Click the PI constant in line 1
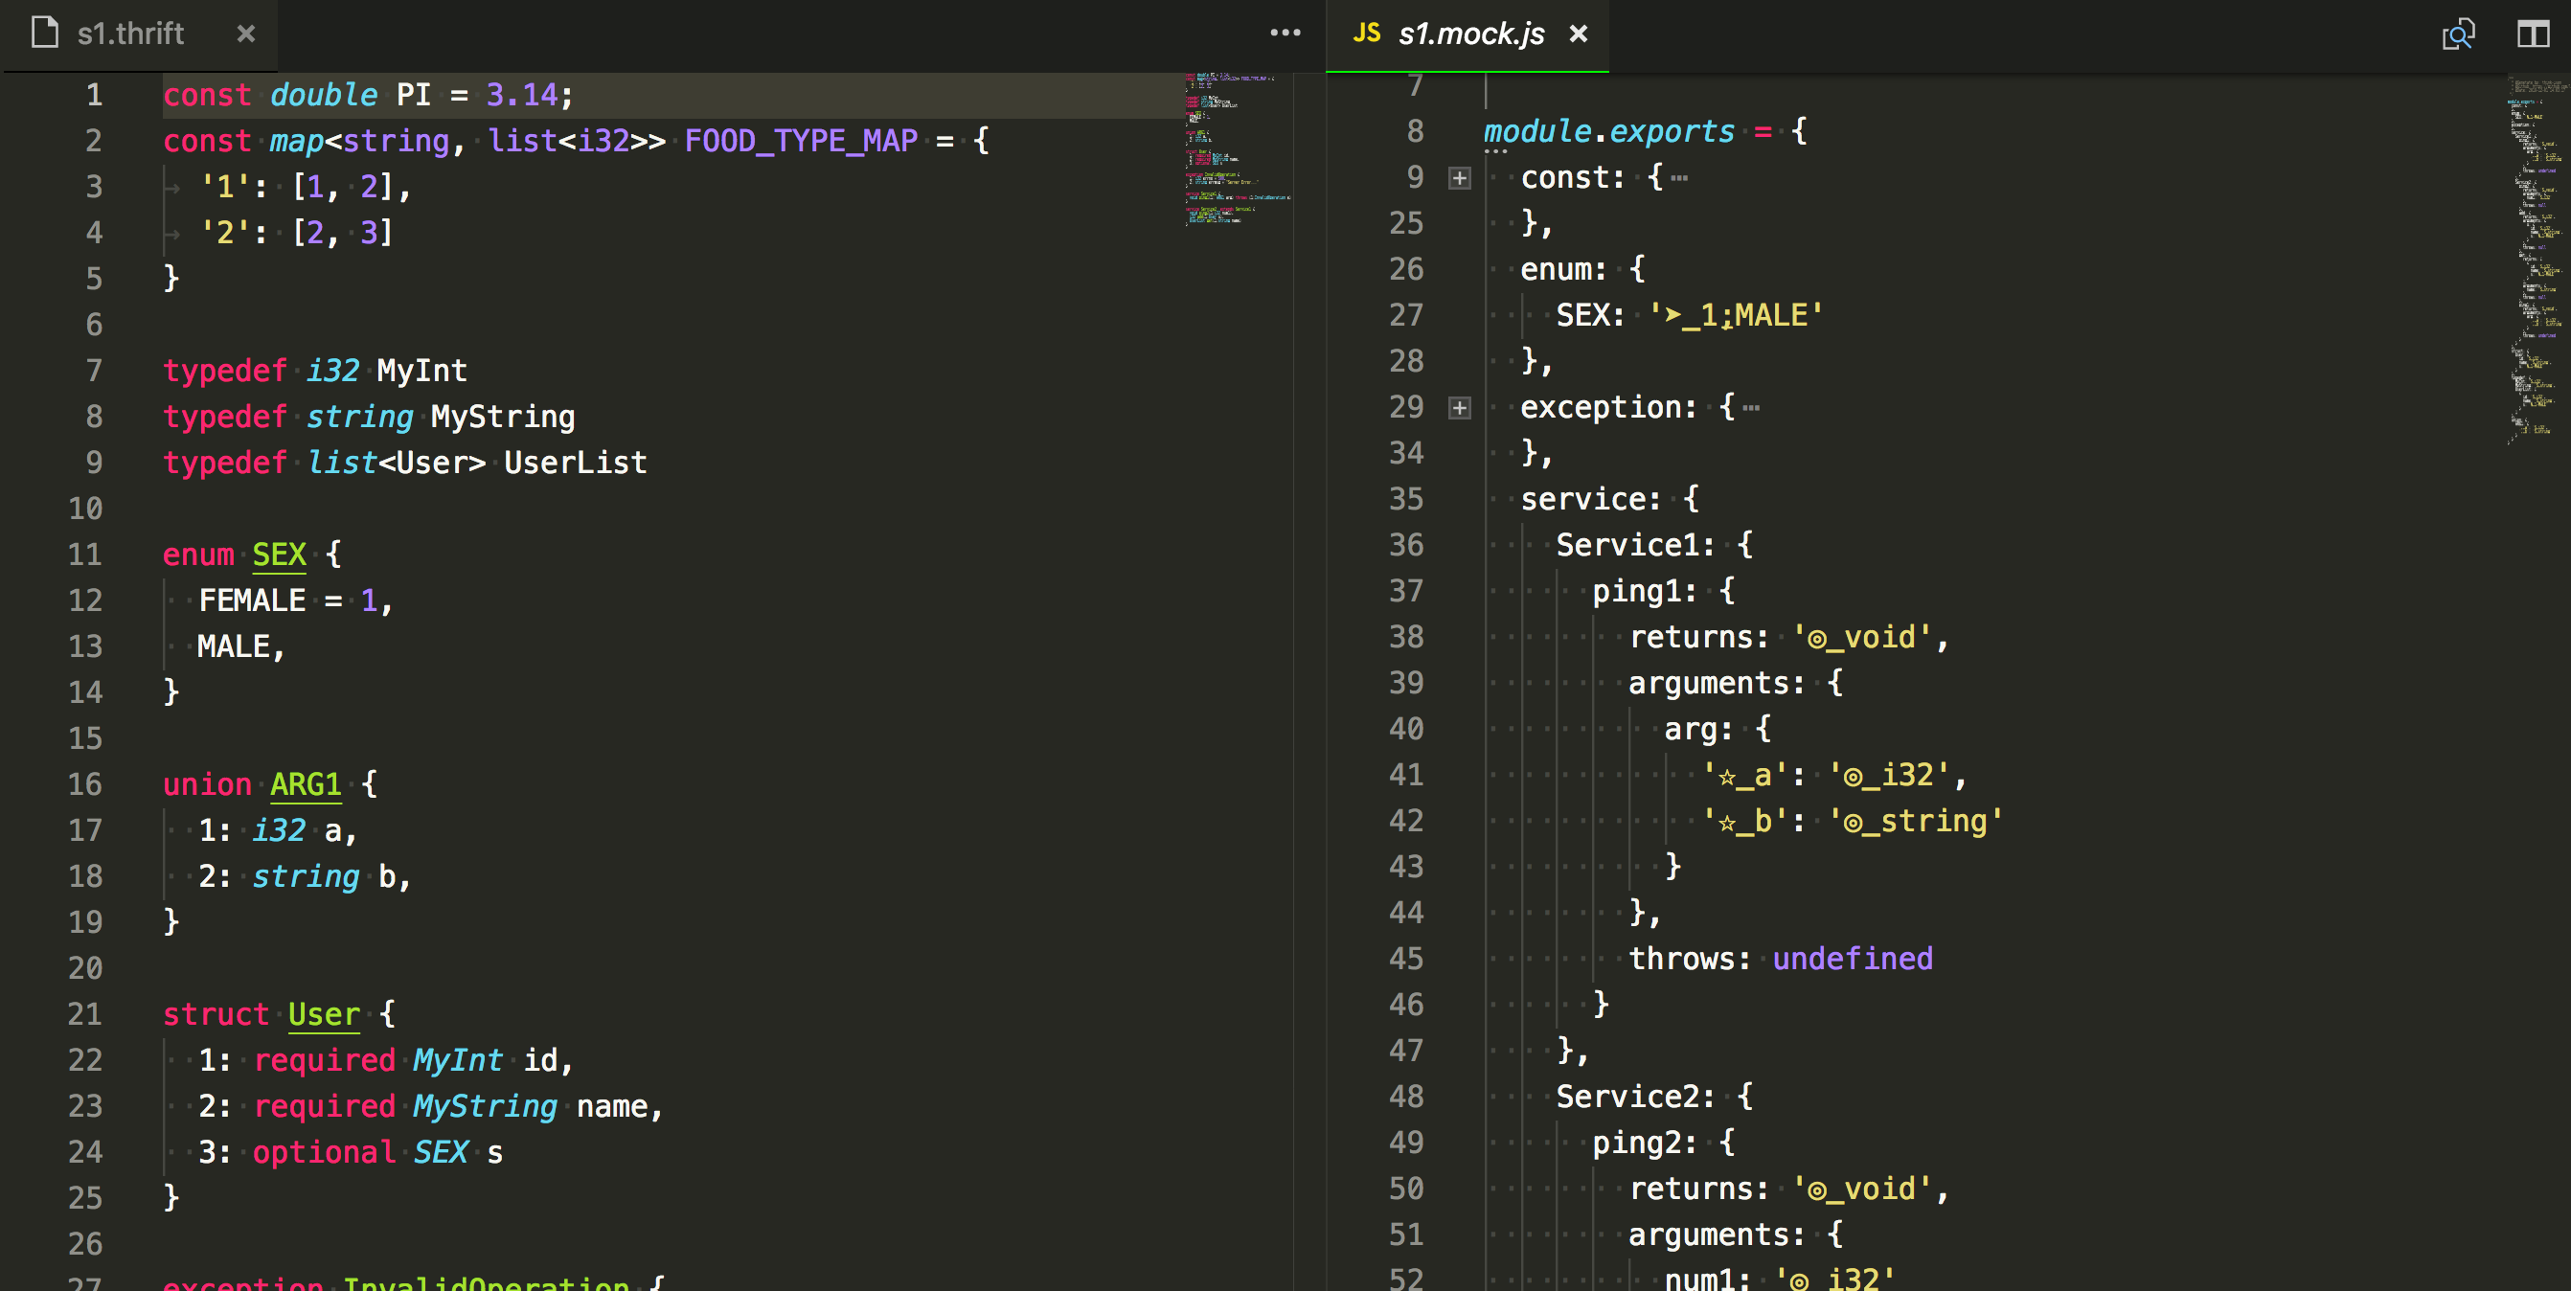The width and height of the screenshot is (2571, 1291). click(413, 95)
